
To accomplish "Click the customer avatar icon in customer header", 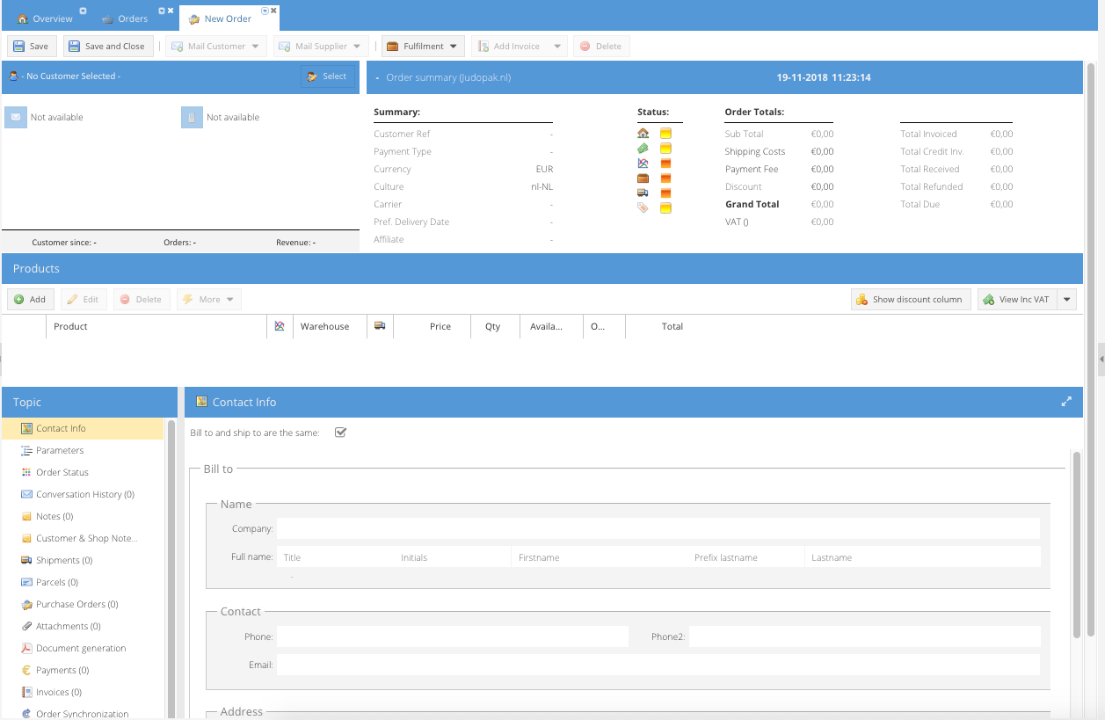I will point(13,76).
